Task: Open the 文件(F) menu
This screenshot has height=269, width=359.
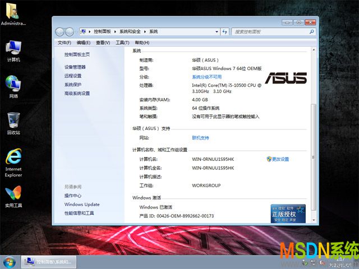Action: pyautogui.click(x=65, y=43)
